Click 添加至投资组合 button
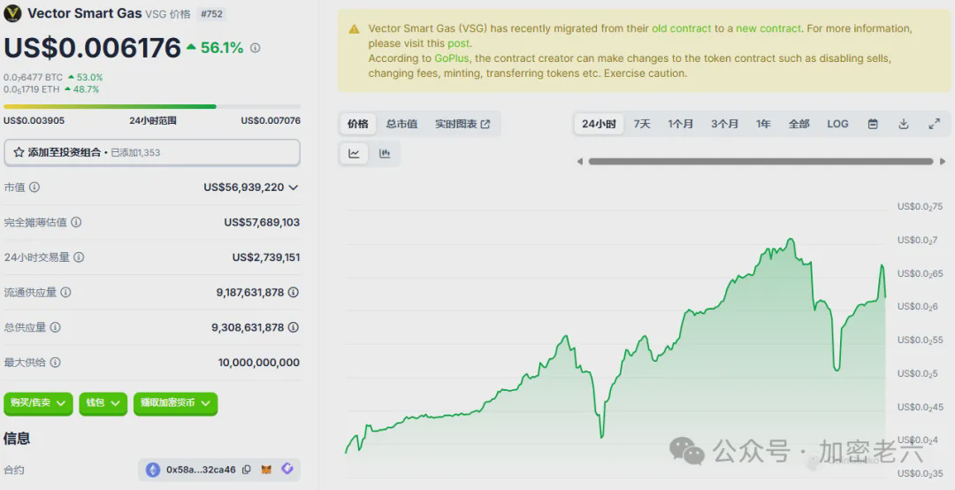Screen dimensions: 955x490 (152, 152)
